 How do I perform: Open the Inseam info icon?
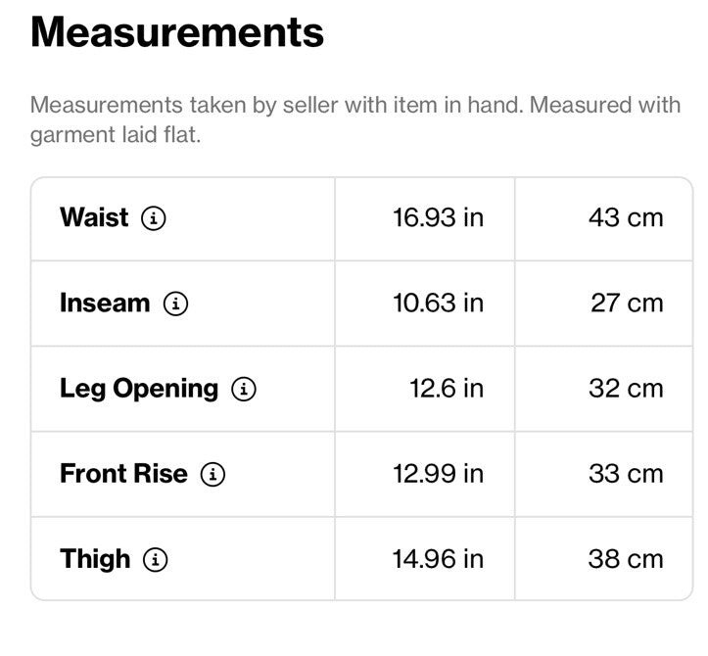pos(175,304)
